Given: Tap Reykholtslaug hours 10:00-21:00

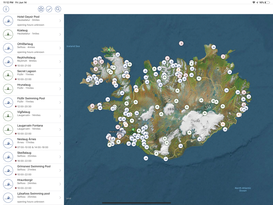Looking at the screenshot, I should click(24, 66).
